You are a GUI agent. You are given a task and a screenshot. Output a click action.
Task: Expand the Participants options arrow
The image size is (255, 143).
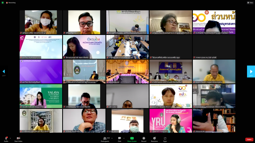[112, 138]
